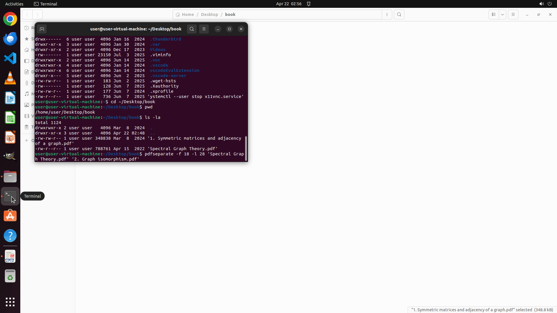557x313 pixels.
Task: Open the clock and calendar panel
Action: [x=288, y=4]
